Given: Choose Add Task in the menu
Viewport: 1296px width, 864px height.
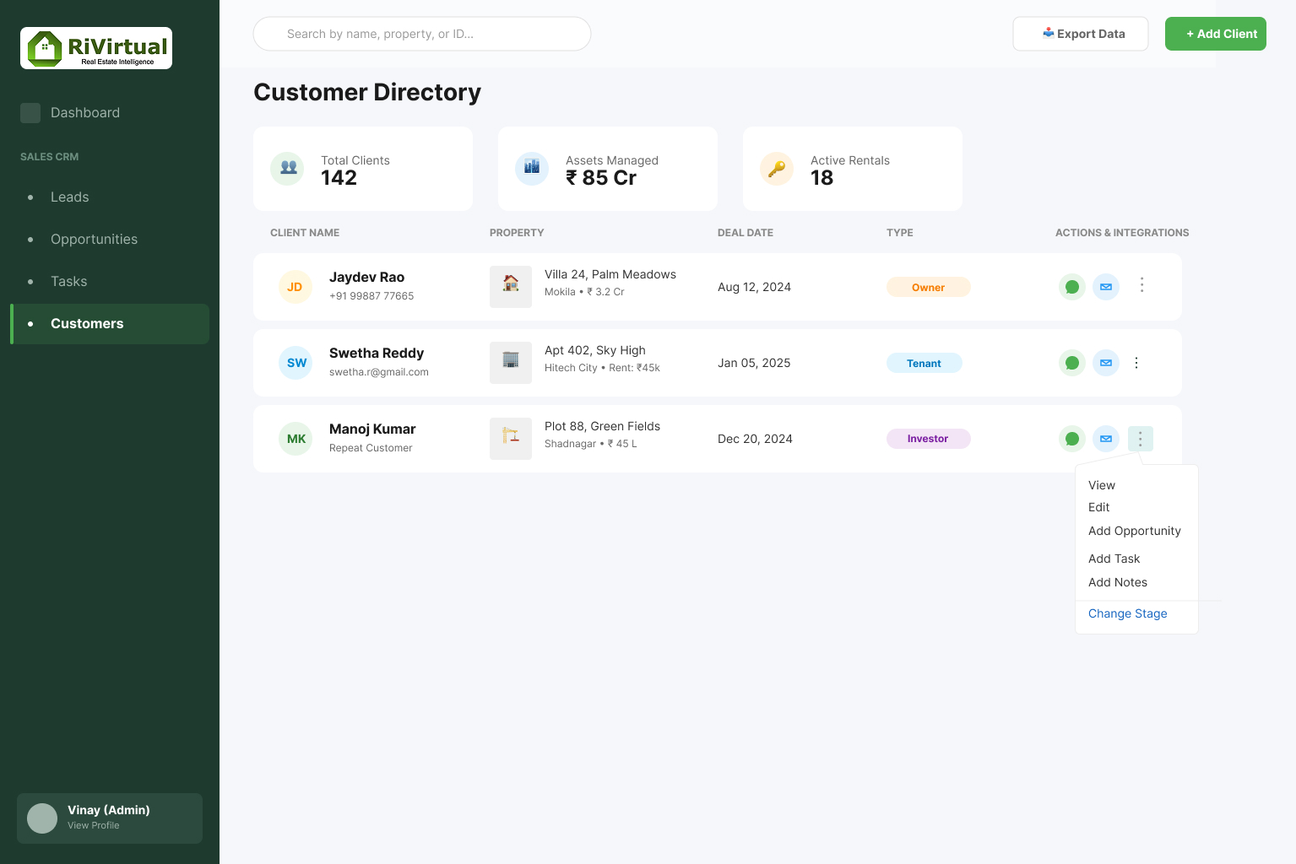Looking at the screenshot, I should (x=1114, y=559).
